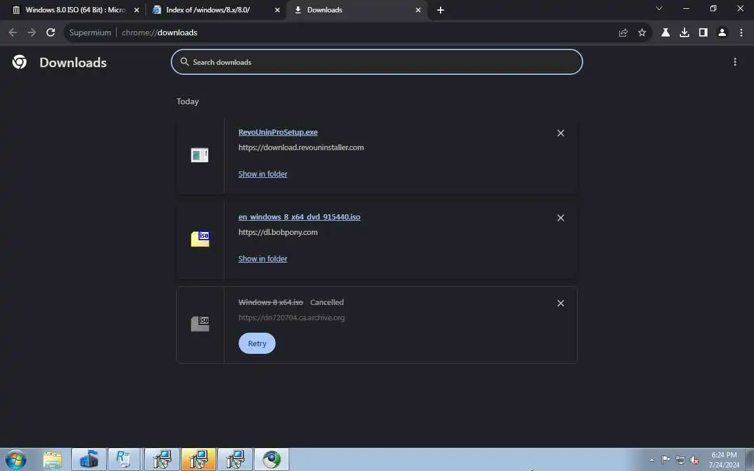This screenshot has width=754, height=471.
Task: Bookmark this page with the star icon
Action: coord(642,32)
